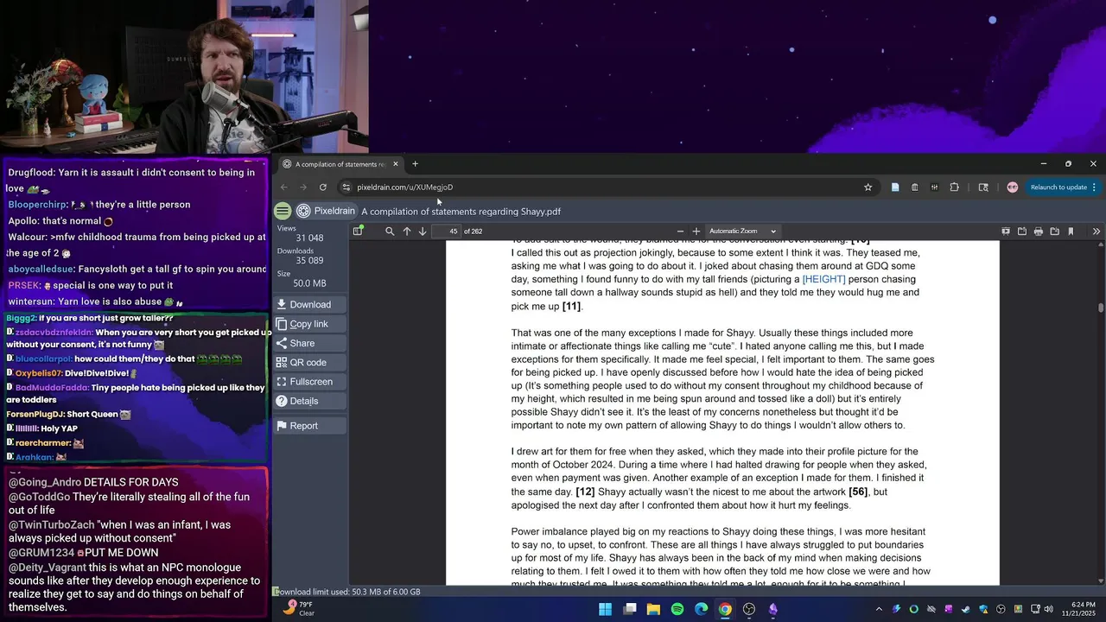Switch PDF to presentation mode

tap(1006, 231)
